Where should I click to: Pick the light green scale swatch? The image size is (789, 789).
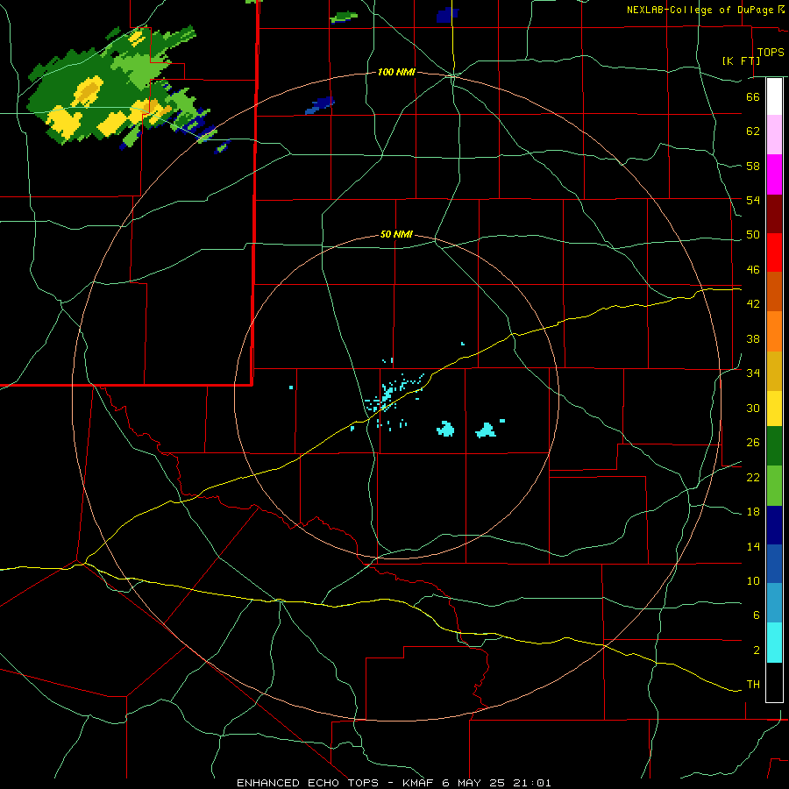click(x=774, y=486)
